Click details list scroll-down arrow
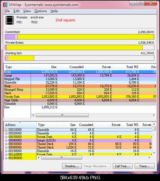The width and height of the screenshot is (160, 181). [x=154, y=153]
